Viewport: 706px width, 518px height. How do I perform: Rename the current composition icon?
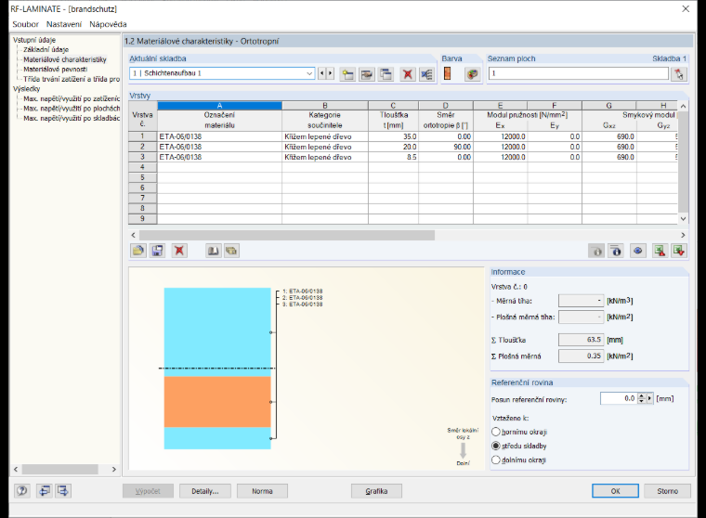[367, 74]
